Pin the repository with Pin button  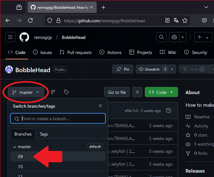coord(123,69)
